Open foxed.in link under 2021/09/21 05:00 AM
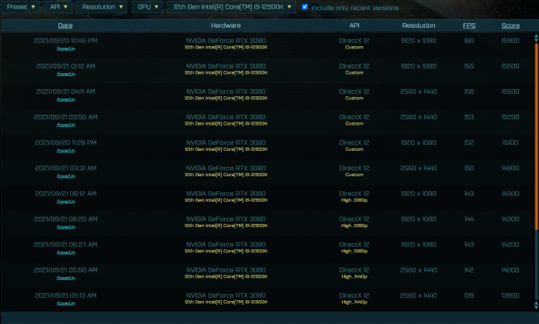This screenshot has height=324, width=539. click(x=65, y=278)
